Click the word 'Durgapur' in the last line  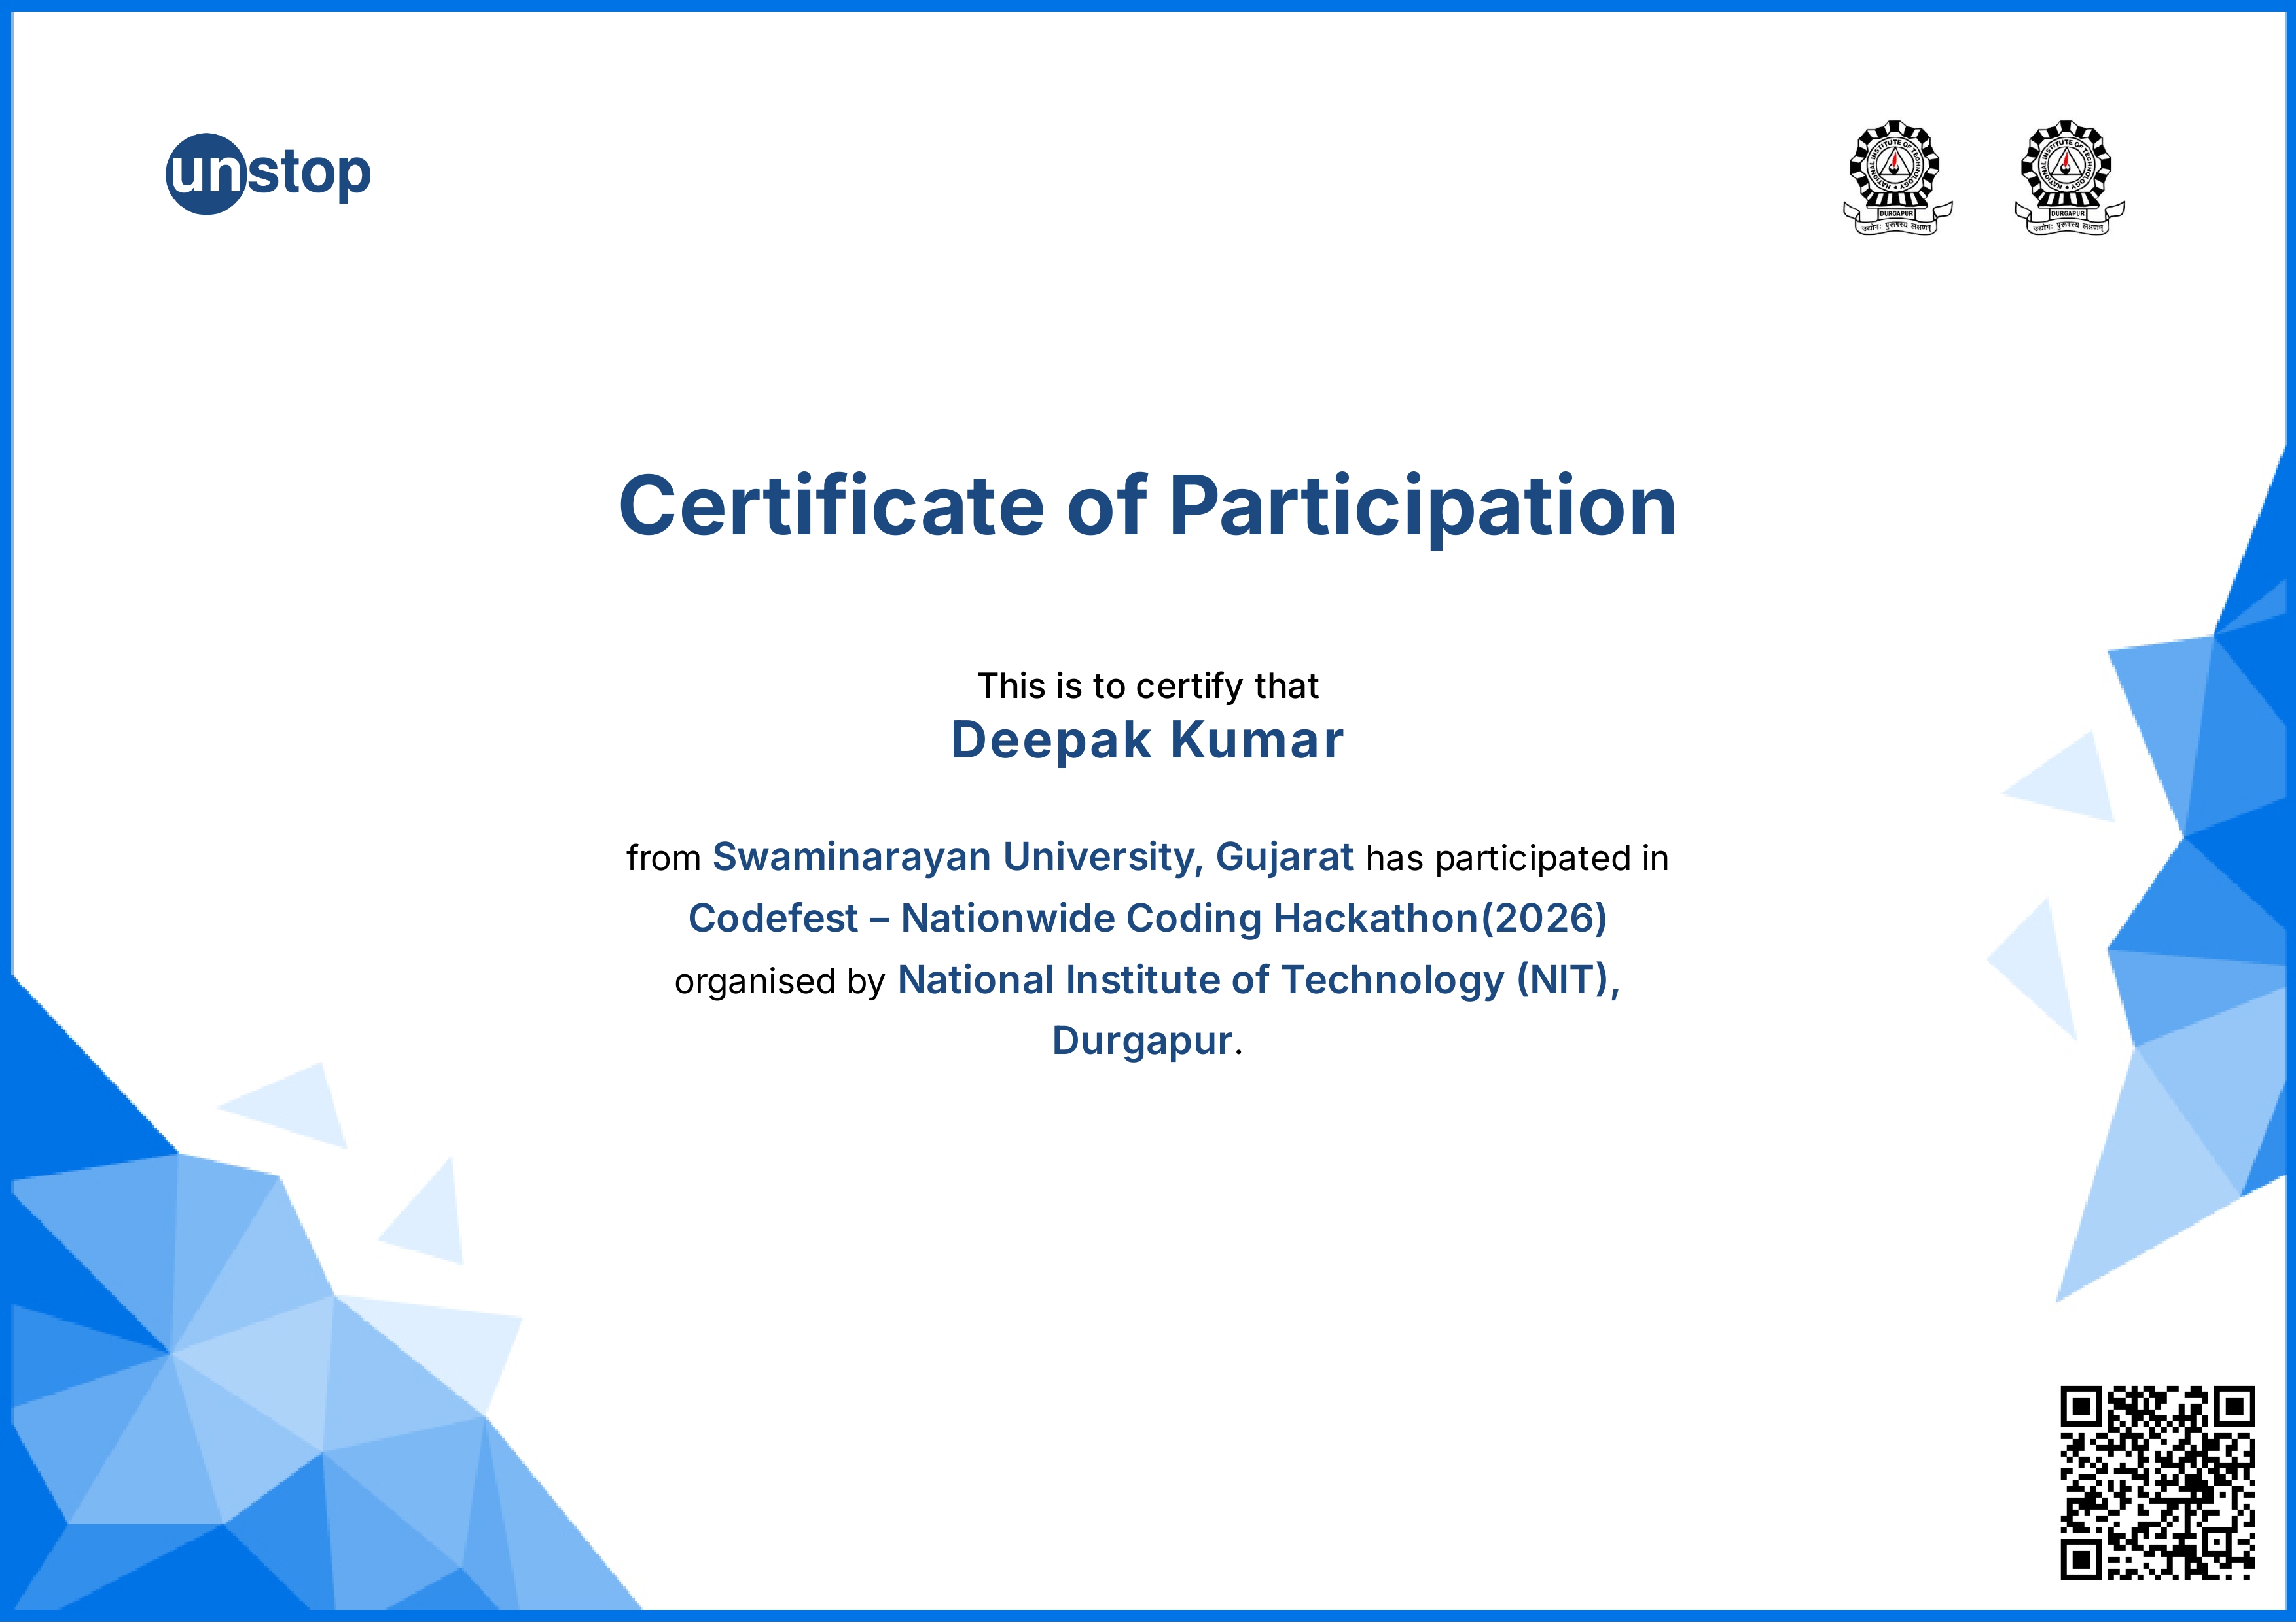[x=1141, y=1041]
